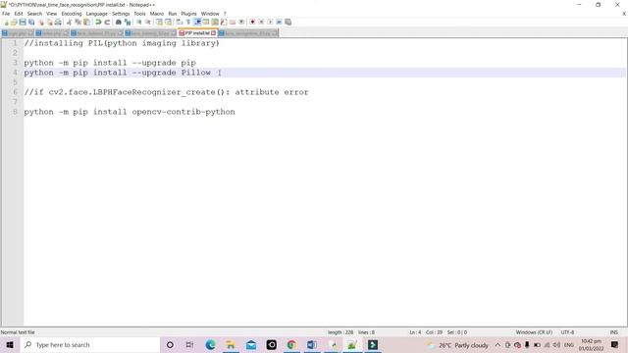Click Ln : 4 status bar entry
This screenshot has height=353, width=628.
415,332
